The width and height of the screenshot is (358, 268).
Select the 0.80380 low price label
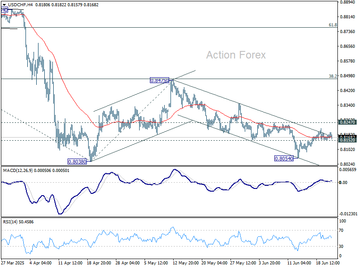pyautogui.click(x=77, y=162)
